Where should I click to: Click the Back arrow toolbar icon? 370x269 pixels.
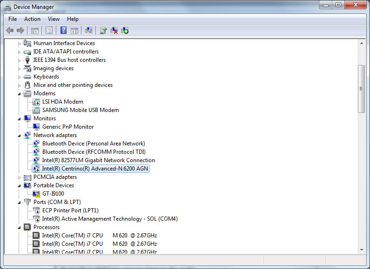[x=10, y=30]
